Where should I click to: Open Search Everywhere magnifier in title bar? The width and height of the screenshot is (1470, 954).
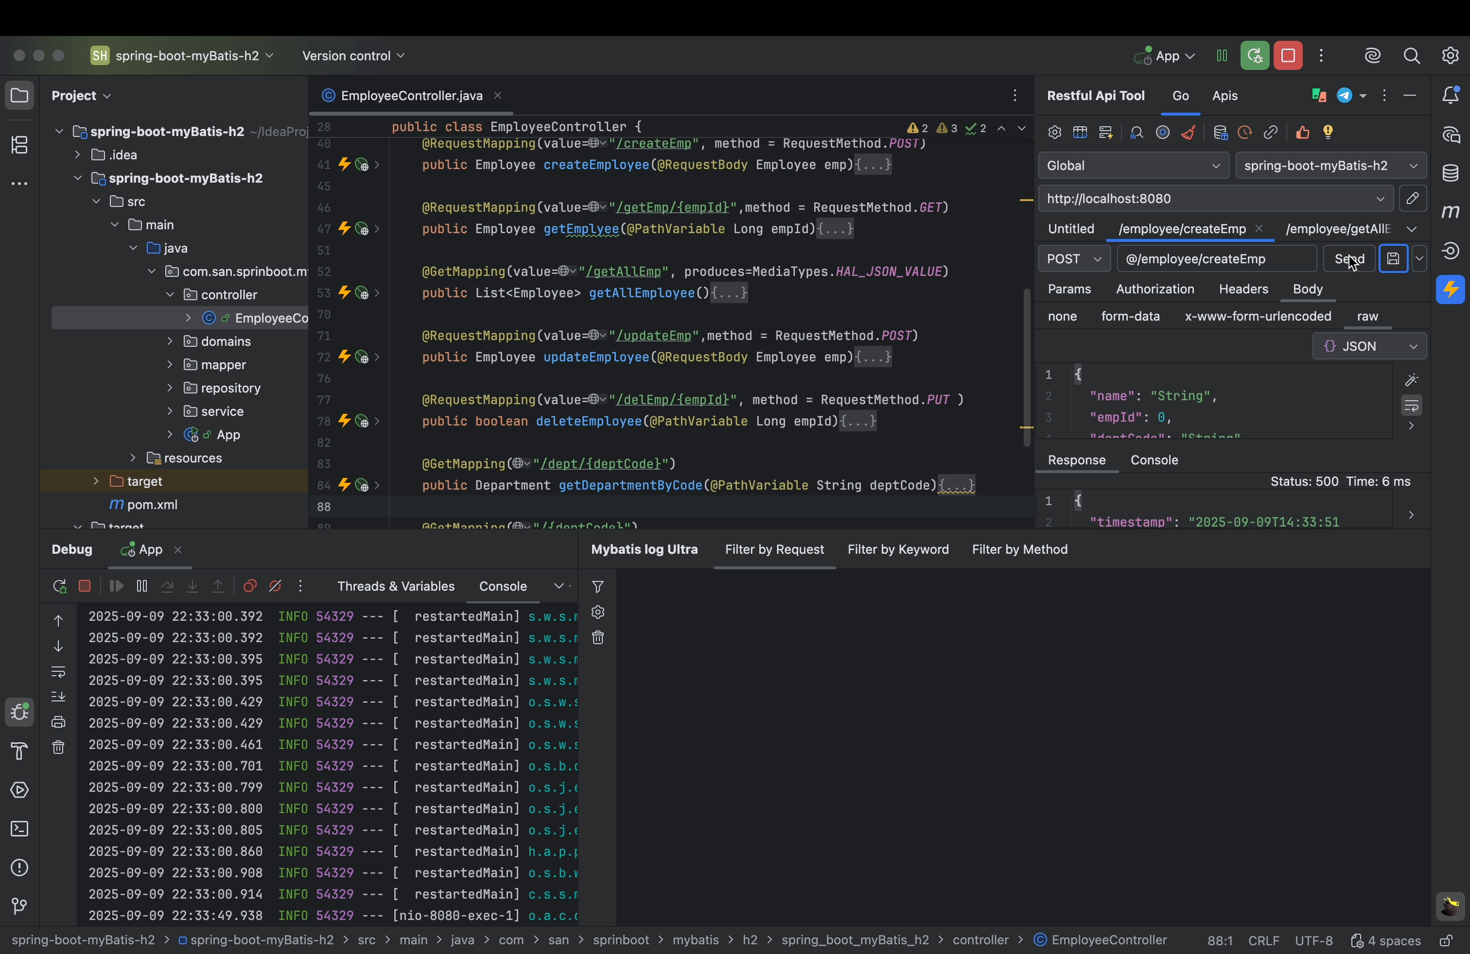[1412, 56]
